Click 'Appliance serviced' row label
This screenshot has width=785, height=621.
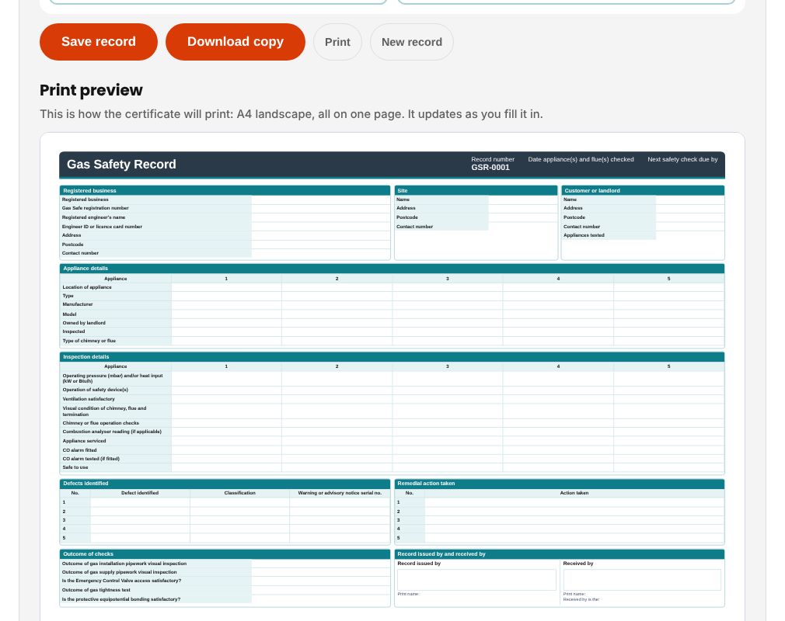click(x=84, y=441)
